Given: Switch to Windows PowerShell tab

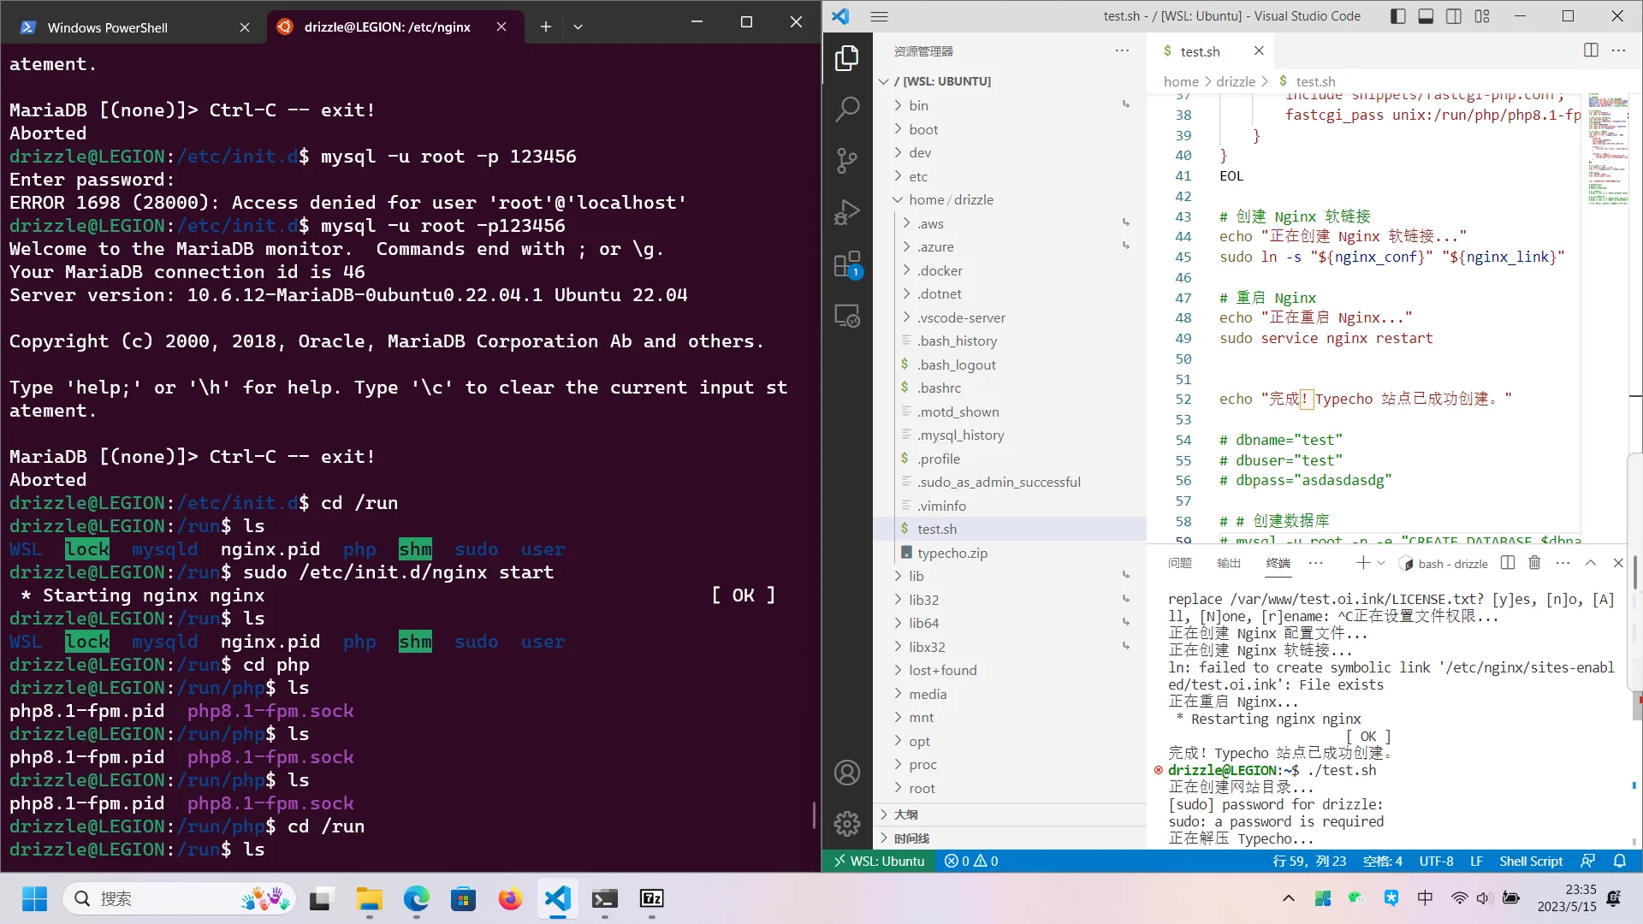Looking at the screenshot, I should (108, 27).
